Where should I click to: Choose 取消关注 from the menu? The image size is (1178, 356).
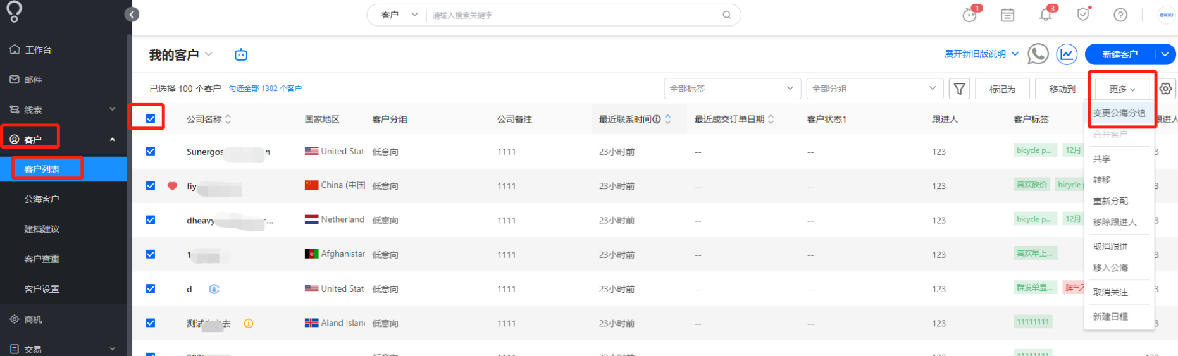[x=1119, y=292]
